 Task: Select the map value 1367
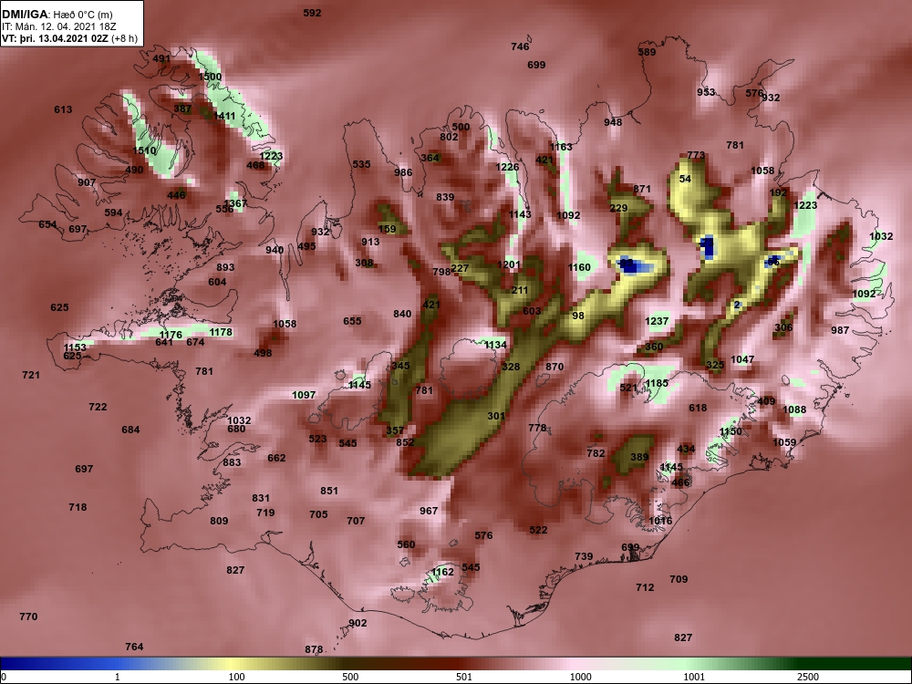(x=235, y=203)
